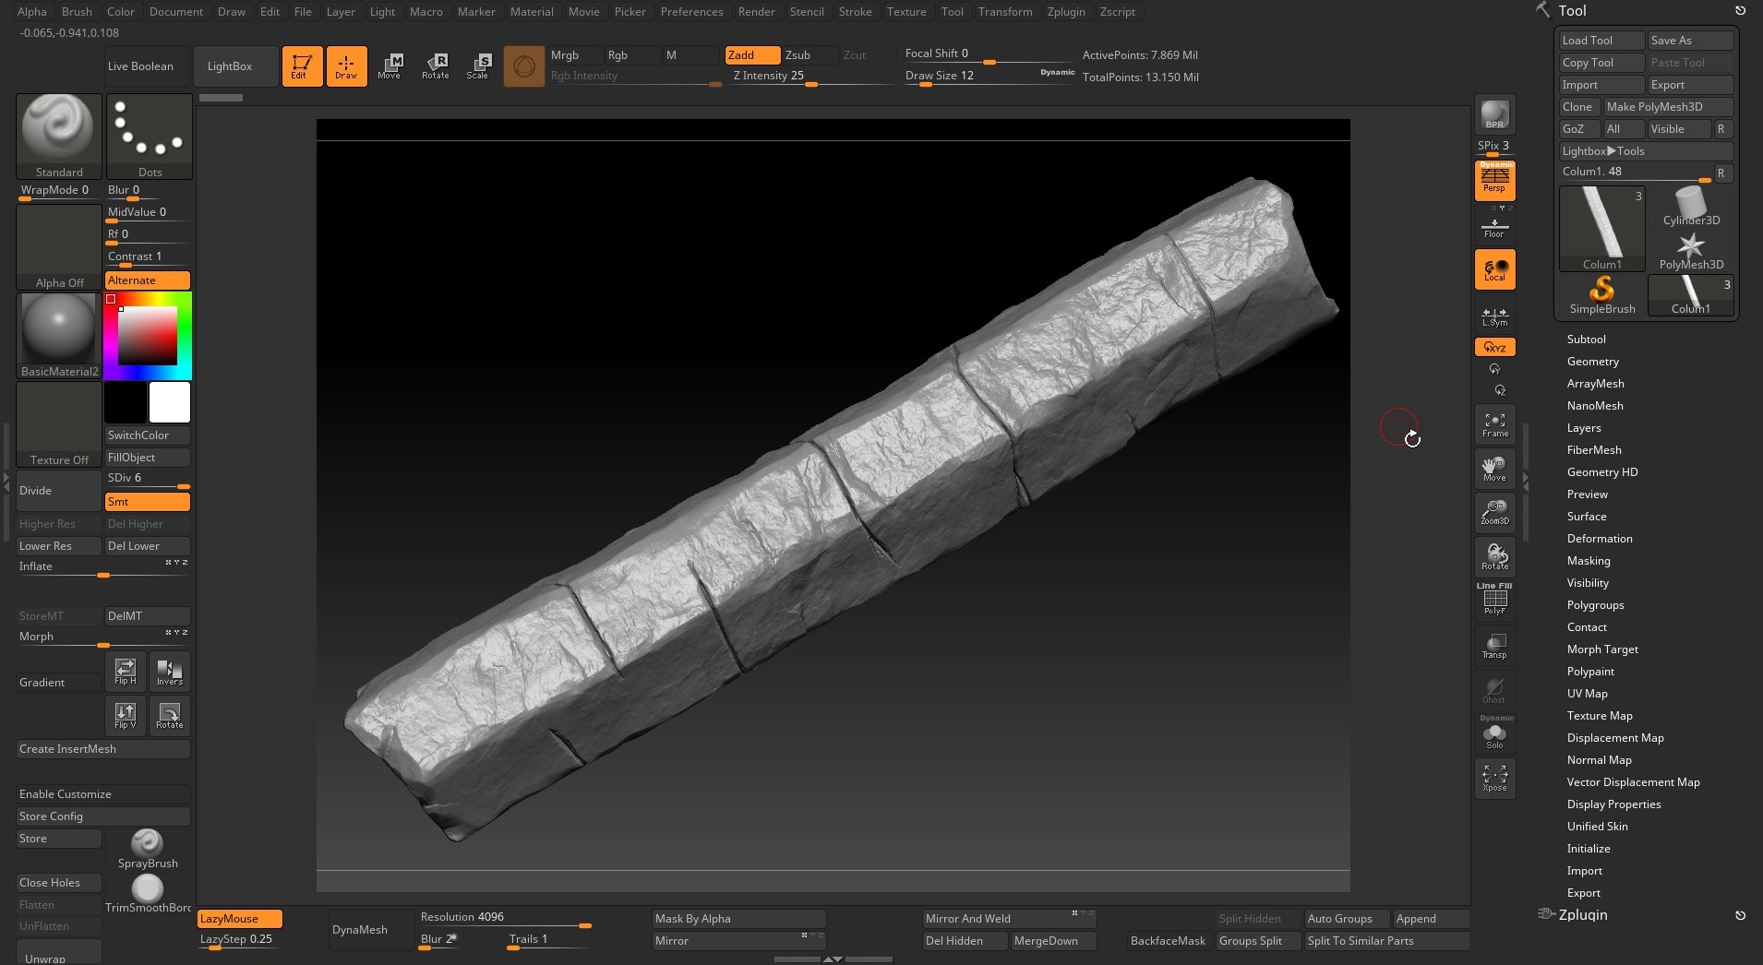Toggle Transp transparency mode
The image size is (1763, 965).
[1494, 646]
